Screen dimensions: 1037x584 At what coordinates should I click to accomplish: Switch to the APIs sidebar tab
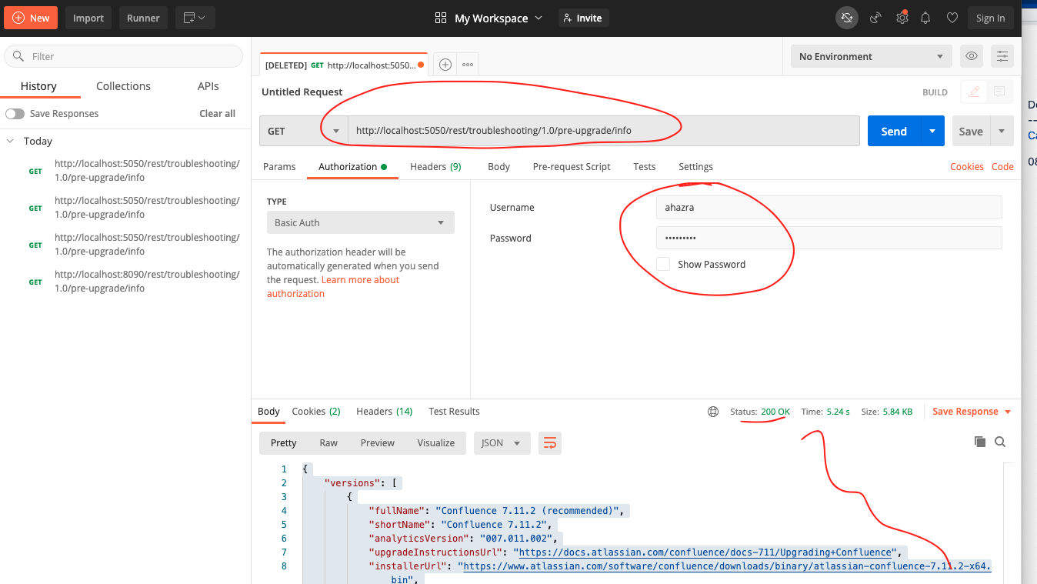(208, 86)
